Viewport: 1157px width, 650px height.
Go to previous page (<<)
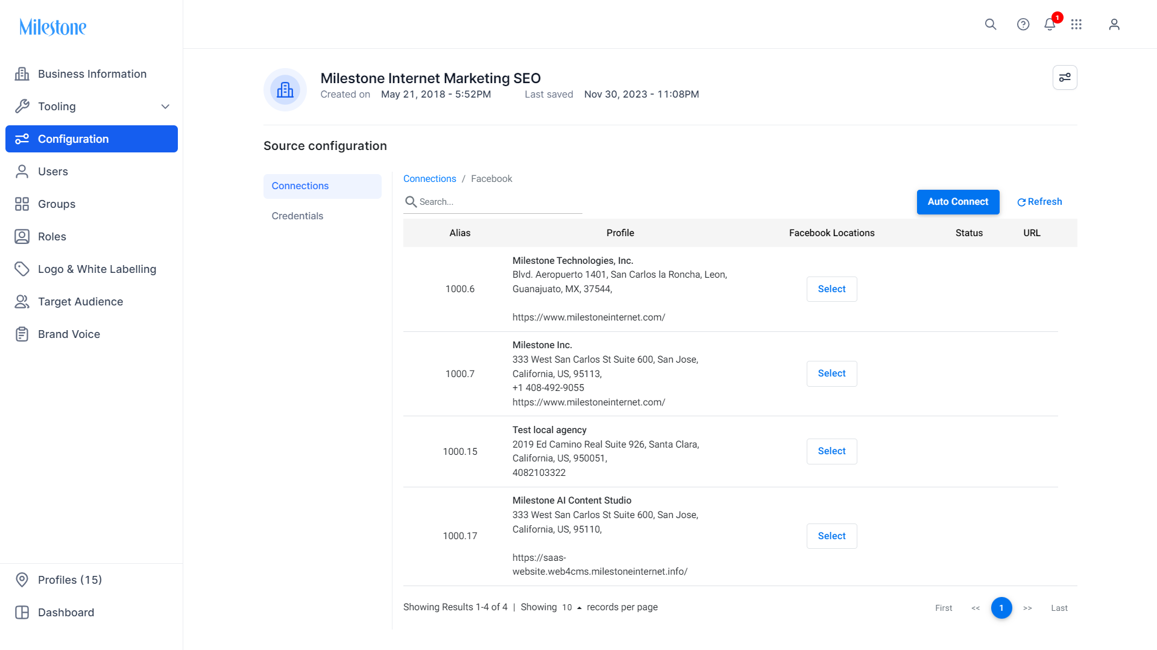click(976, 608)
